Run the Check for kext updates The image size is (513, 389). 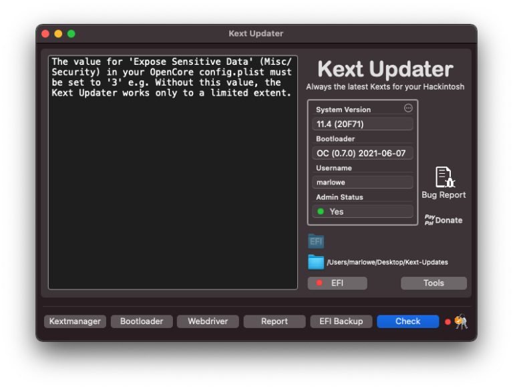pyautogui.click(x=408, y=321)
